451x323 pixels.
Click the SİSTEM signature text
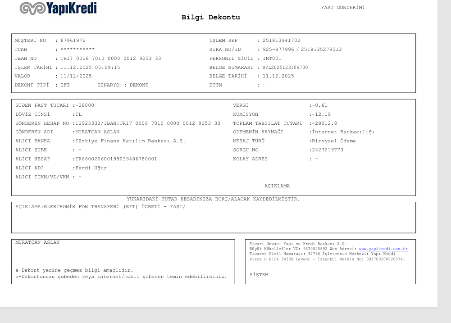[x=259, y=275]
